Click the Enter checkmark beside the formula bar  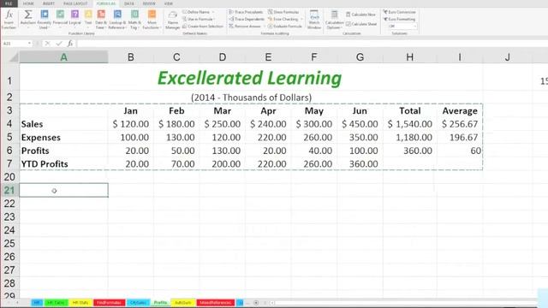click(x=59, y=44)
